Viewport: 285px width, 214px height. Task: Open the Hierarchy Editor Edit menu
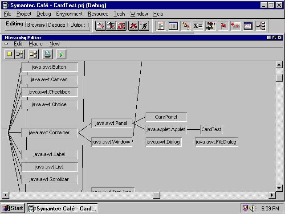pyautogui.click(x=18, y=44)
